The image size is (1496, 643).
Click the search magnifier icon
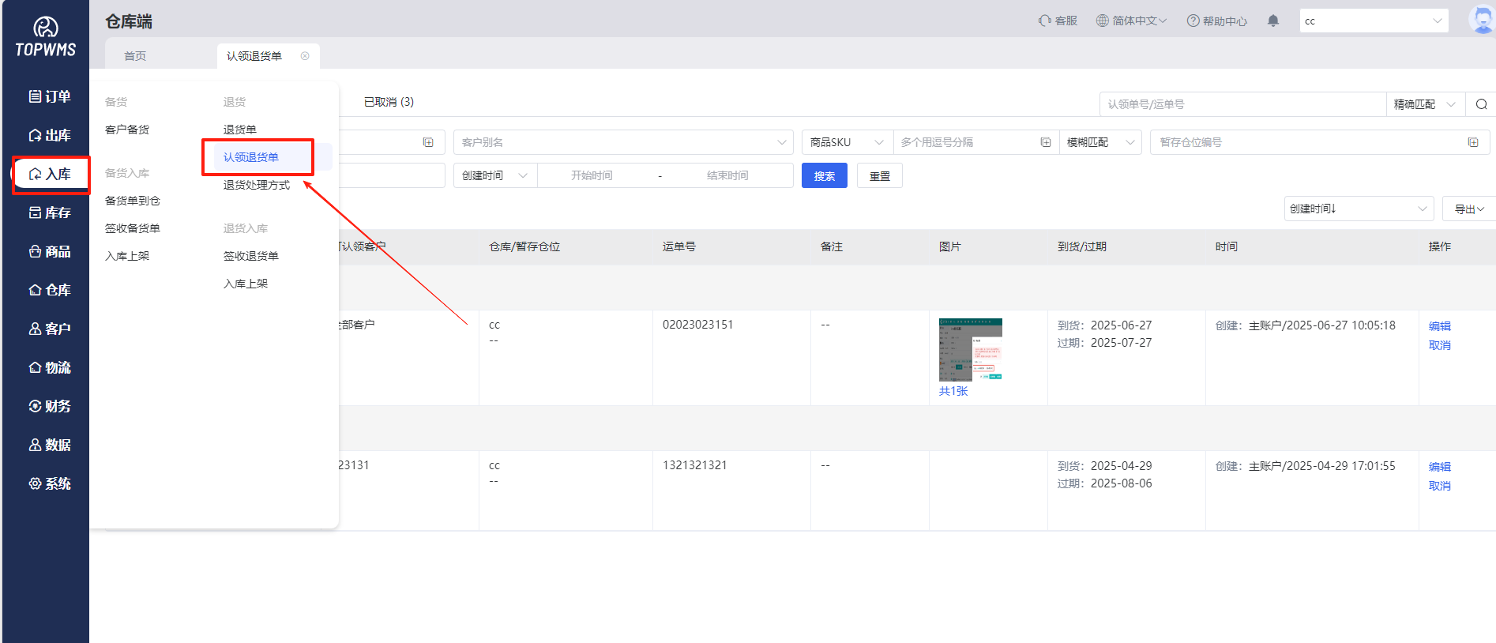click(1481, 104)
